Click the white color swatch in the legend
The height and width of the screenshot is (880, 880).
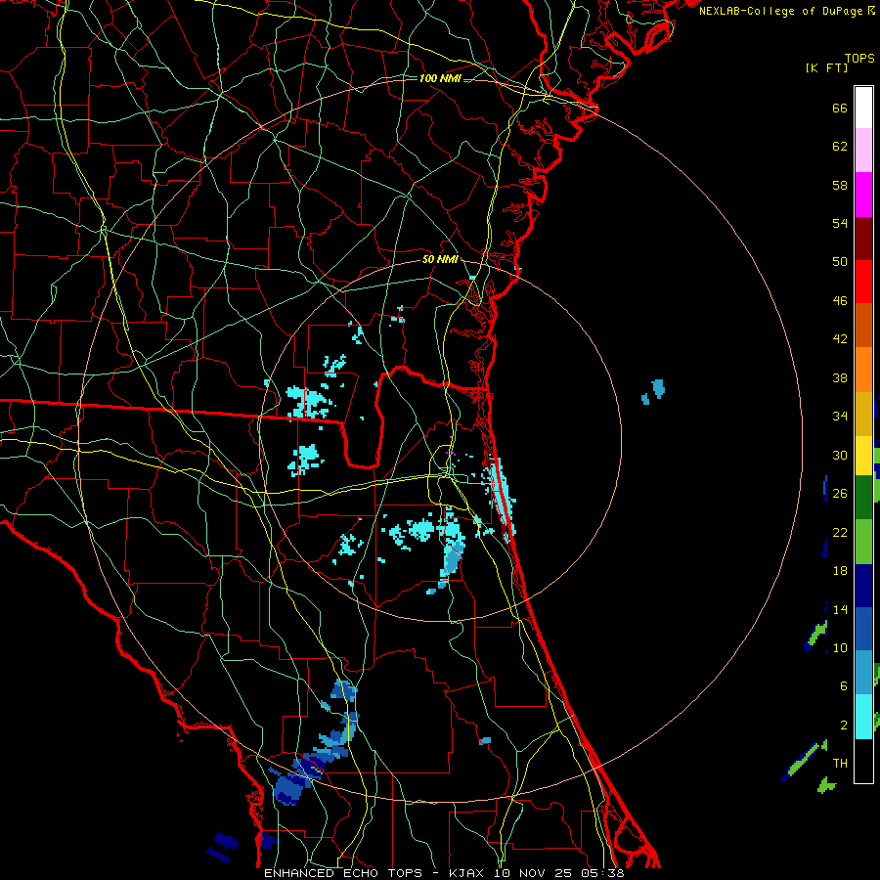point(863,108)
